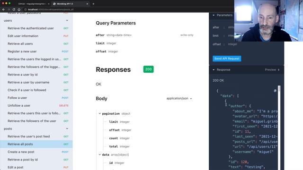Click the localhost address bar

pyautogui.click(x=51, y=9)
